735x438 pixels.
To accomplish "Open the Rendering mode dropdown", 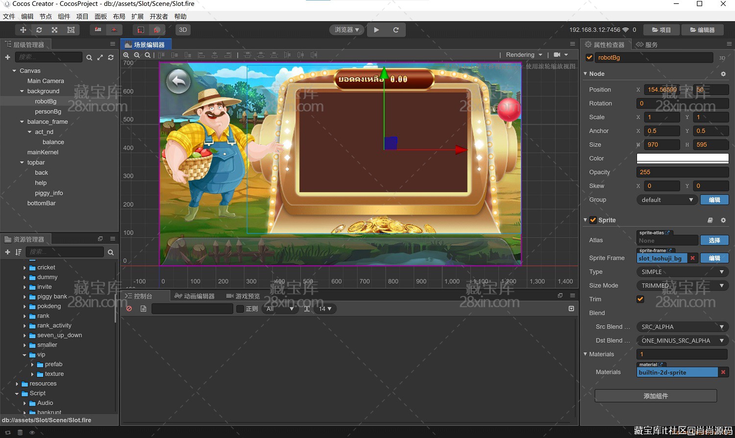I will [x=524, y=55].
